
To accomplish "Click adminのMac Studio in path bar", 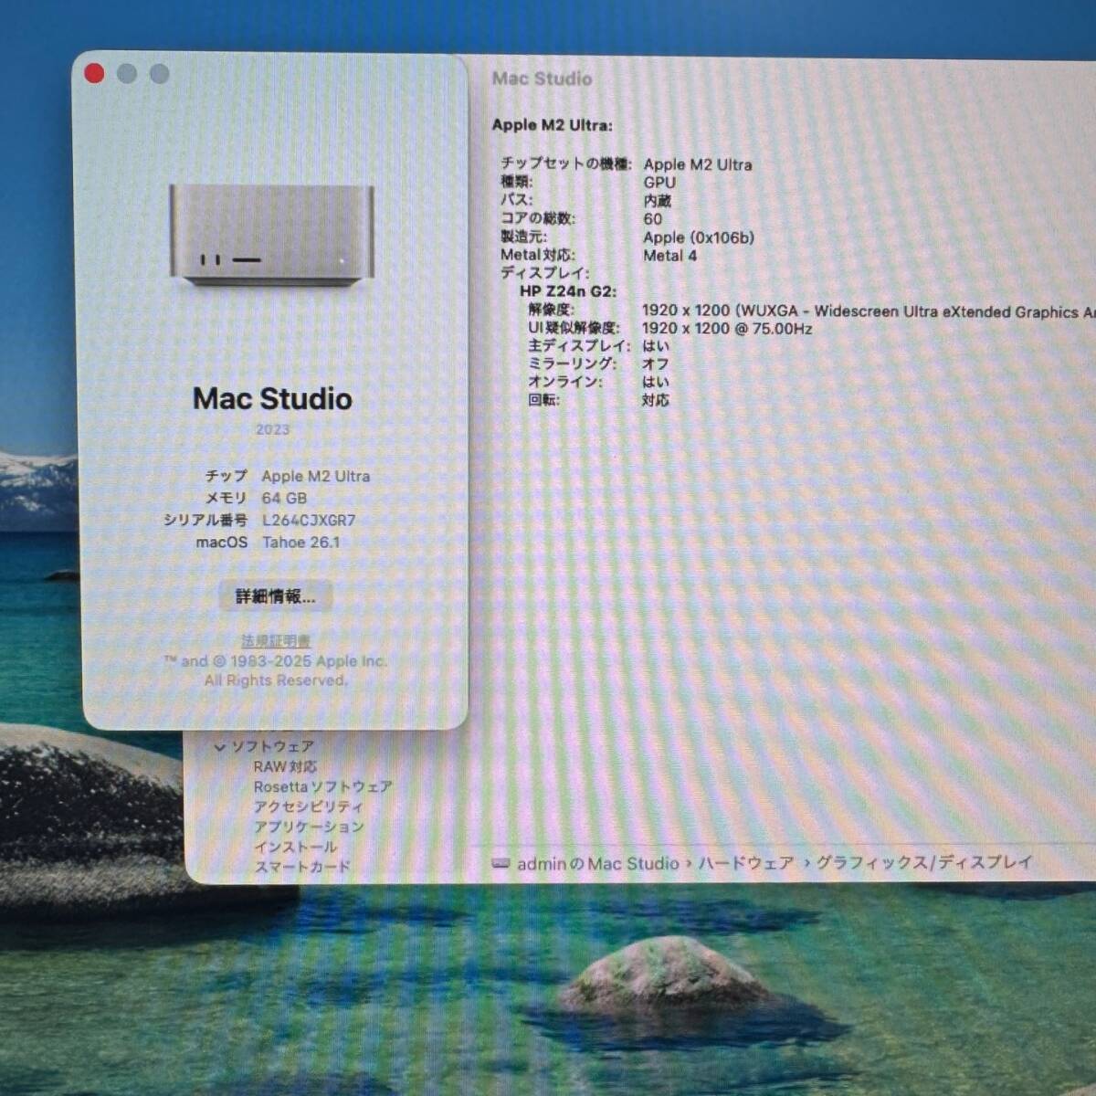I will click(x=598, y=863).
